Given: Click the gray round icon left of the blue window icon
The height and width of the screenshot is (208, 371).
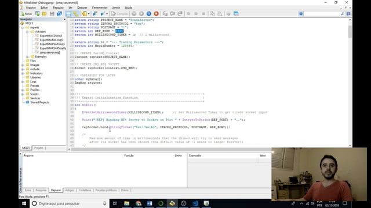Looking at the screenshot, I should pyautogui.click(x=228, y=14).
